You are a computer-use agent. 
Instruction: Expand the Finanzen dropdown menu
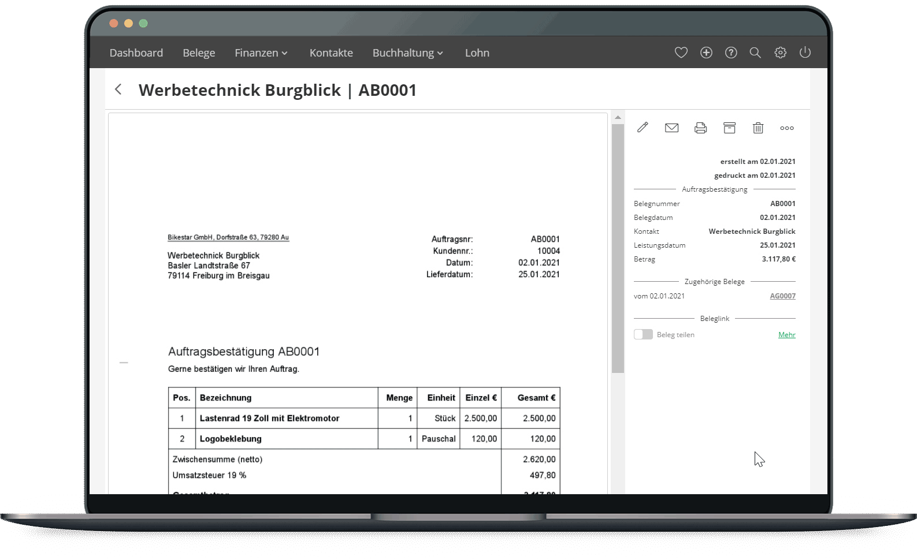[x=261, y=53]
